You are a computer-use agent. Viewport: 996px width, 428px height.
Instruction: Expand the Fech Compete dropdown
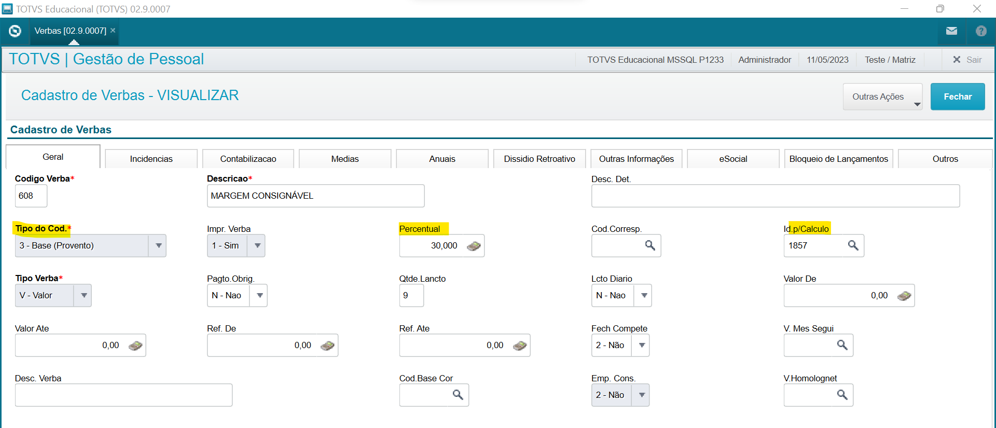(642, 346)
